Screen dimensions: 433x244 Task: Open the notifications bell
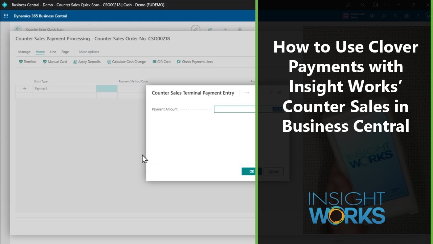[x=395, y=16]
